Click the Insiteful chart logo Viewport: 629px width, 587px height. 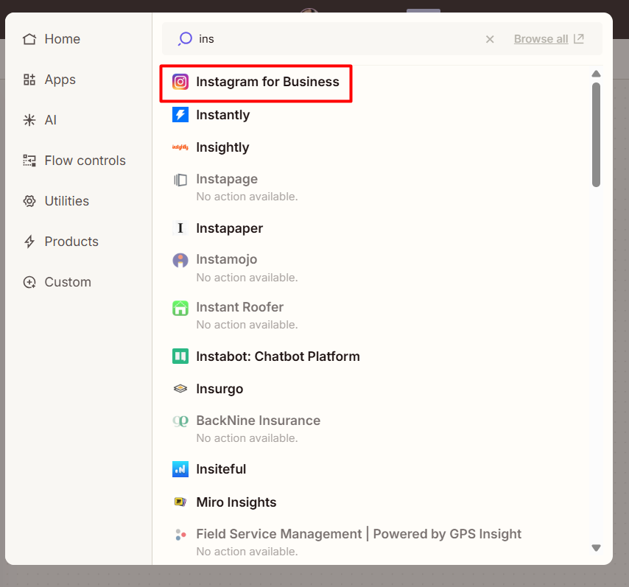click(180, 469)
